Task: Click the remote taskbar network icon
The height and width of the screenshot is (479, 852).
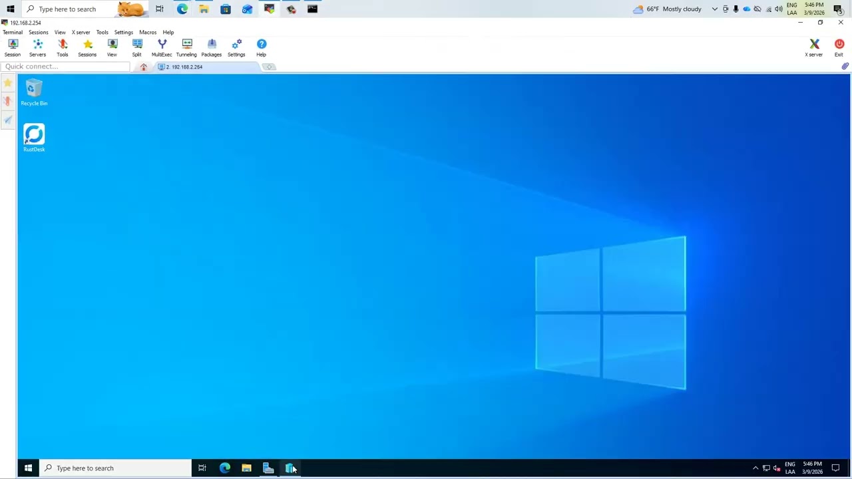Action: 766,468
